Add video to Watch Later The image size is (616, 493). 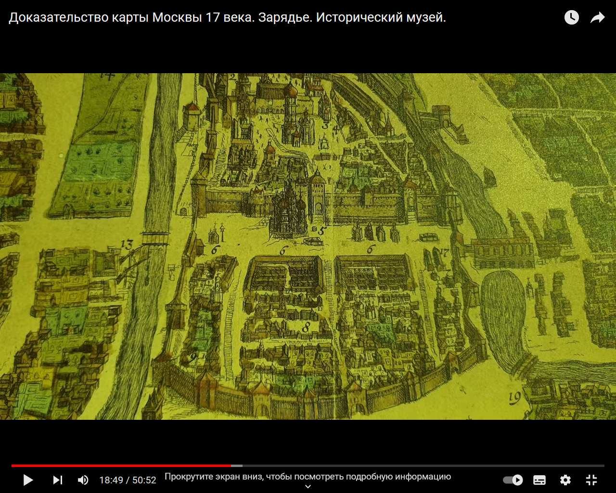click(x=572, y=18)
